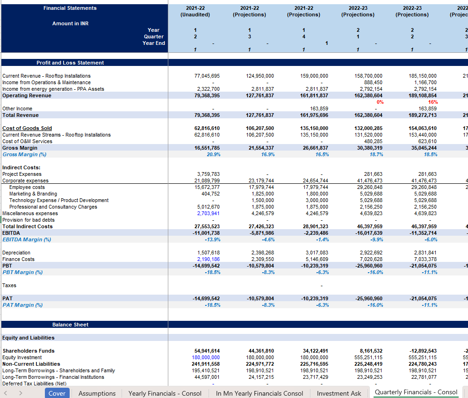
Task: Open the Cover sheet tab
Action: point(57,393)
